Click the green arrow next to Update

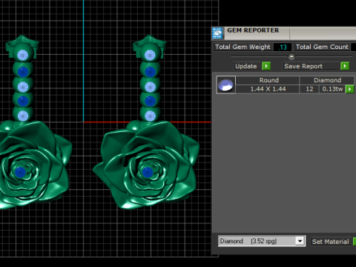pos(266,66)
